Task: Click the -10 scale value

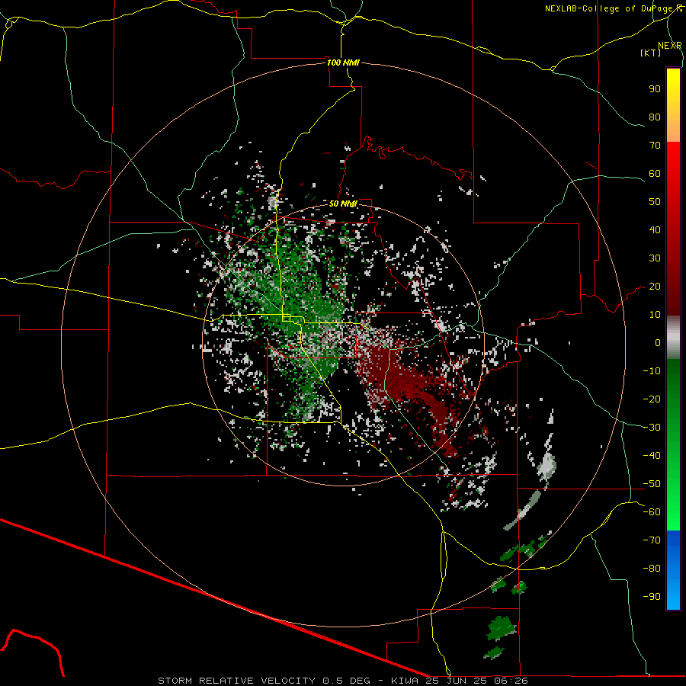Action: [652, 371]
